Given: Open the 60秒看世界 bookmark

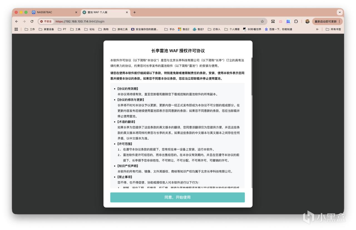Looking at the screenshot, I should point(252,29).
